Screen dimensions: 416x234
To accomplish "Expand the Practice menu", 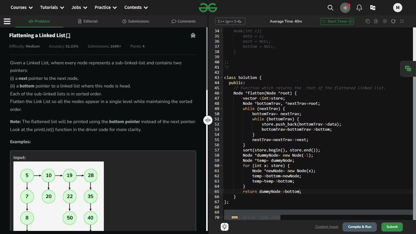I will pos(106,7).
